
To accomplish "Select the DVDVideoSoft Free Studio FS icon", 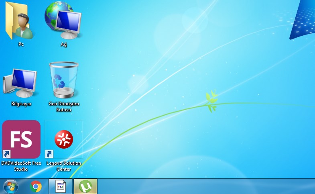I will (x=21, y=139).
